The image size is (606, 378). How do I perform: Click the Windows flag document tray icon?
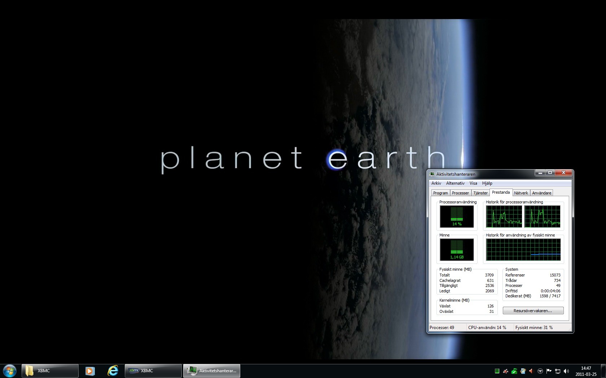pos(523,371)
